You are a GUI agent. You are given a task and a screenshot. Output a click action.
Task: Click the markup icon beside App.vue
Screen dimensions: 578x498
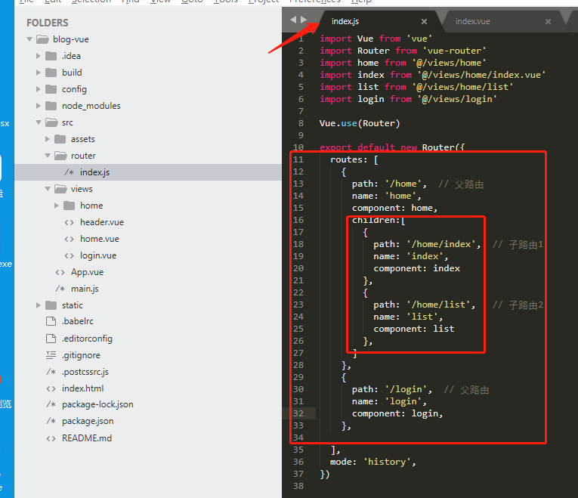(60, 272)
